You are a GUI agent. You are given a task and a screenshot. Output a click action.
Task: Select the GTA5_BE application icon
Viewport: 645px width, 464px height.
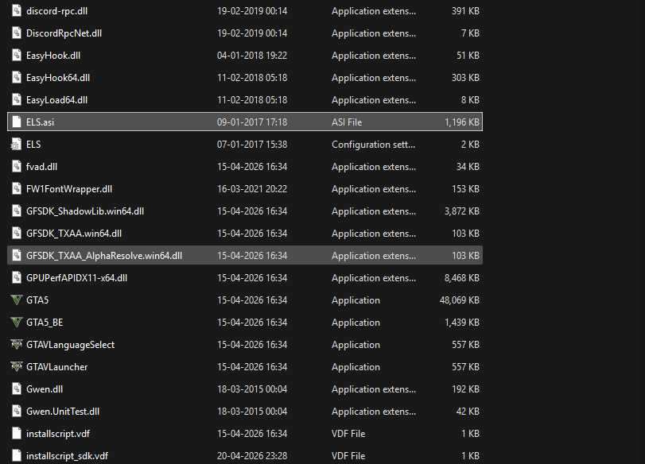(x=17, y=323)
